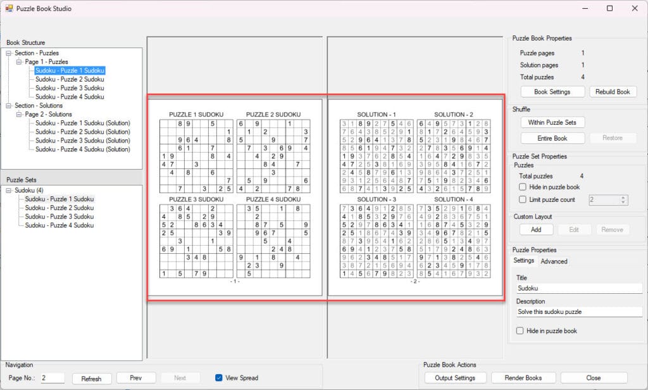
Task: Click the Render Books button
Action: click(523, 378)
